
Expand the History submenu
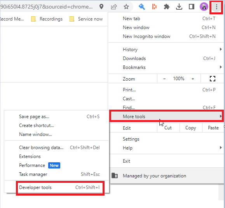166,50
